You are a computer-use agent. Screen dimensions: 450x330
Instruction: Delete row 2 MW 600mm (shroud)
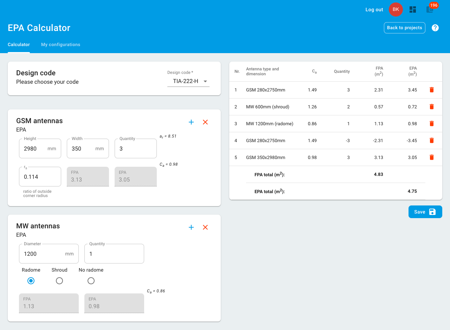pyautogui.click(x=432, y=107)
